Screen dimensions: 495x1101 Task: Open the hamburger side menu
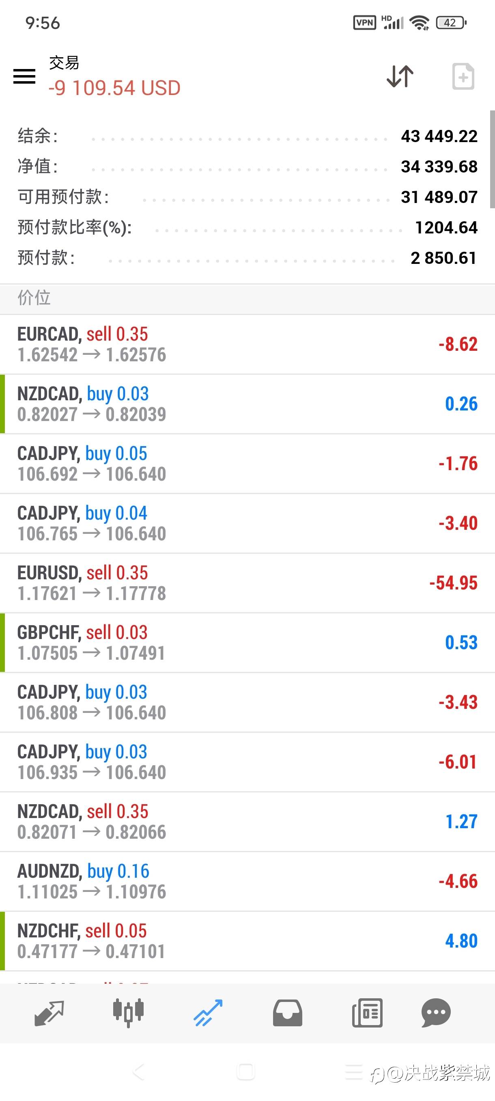point(24,76)
